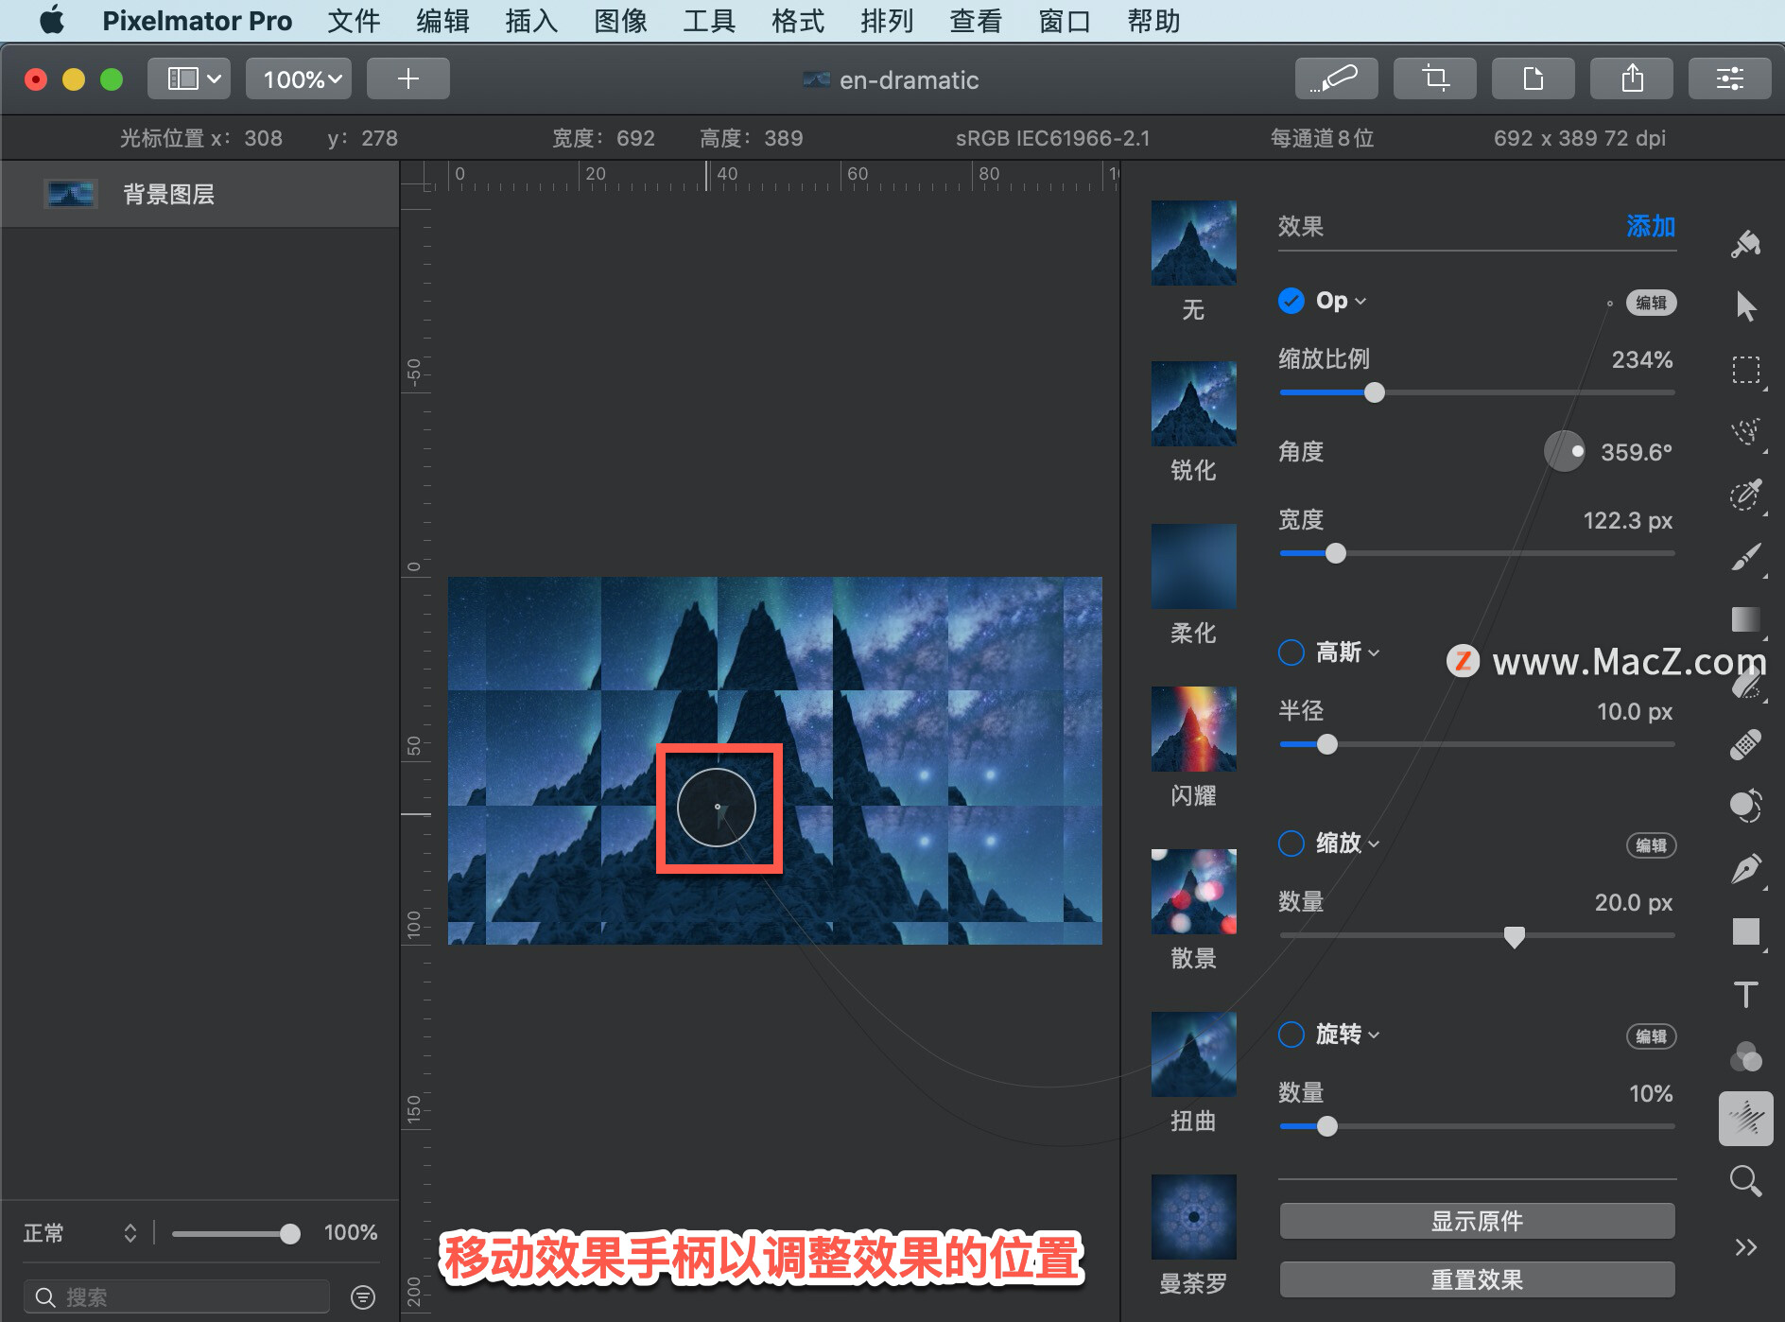Click the ML Enhance wand toolbar button
The width and height of the screenshot is (1785, 1322).
(1336, 78)
